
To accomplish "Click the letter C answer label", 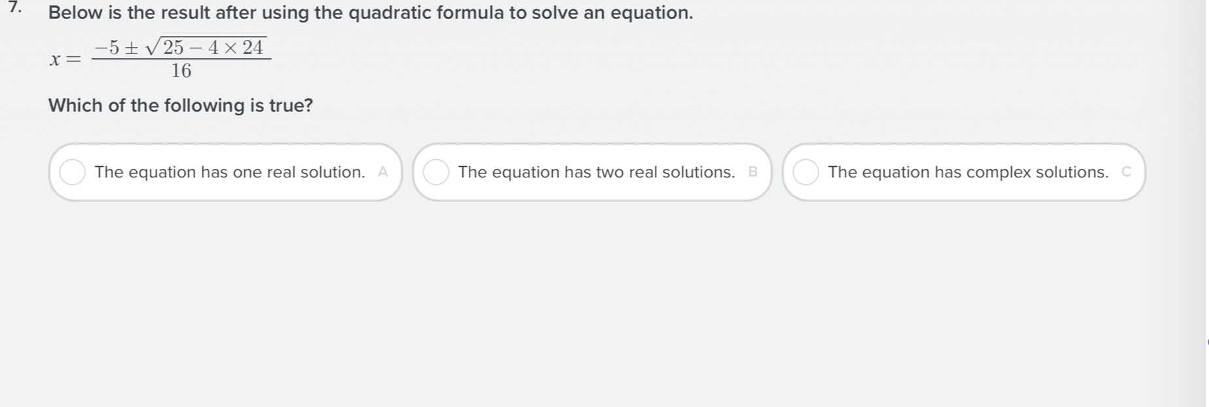I will tap(1126, 172).
